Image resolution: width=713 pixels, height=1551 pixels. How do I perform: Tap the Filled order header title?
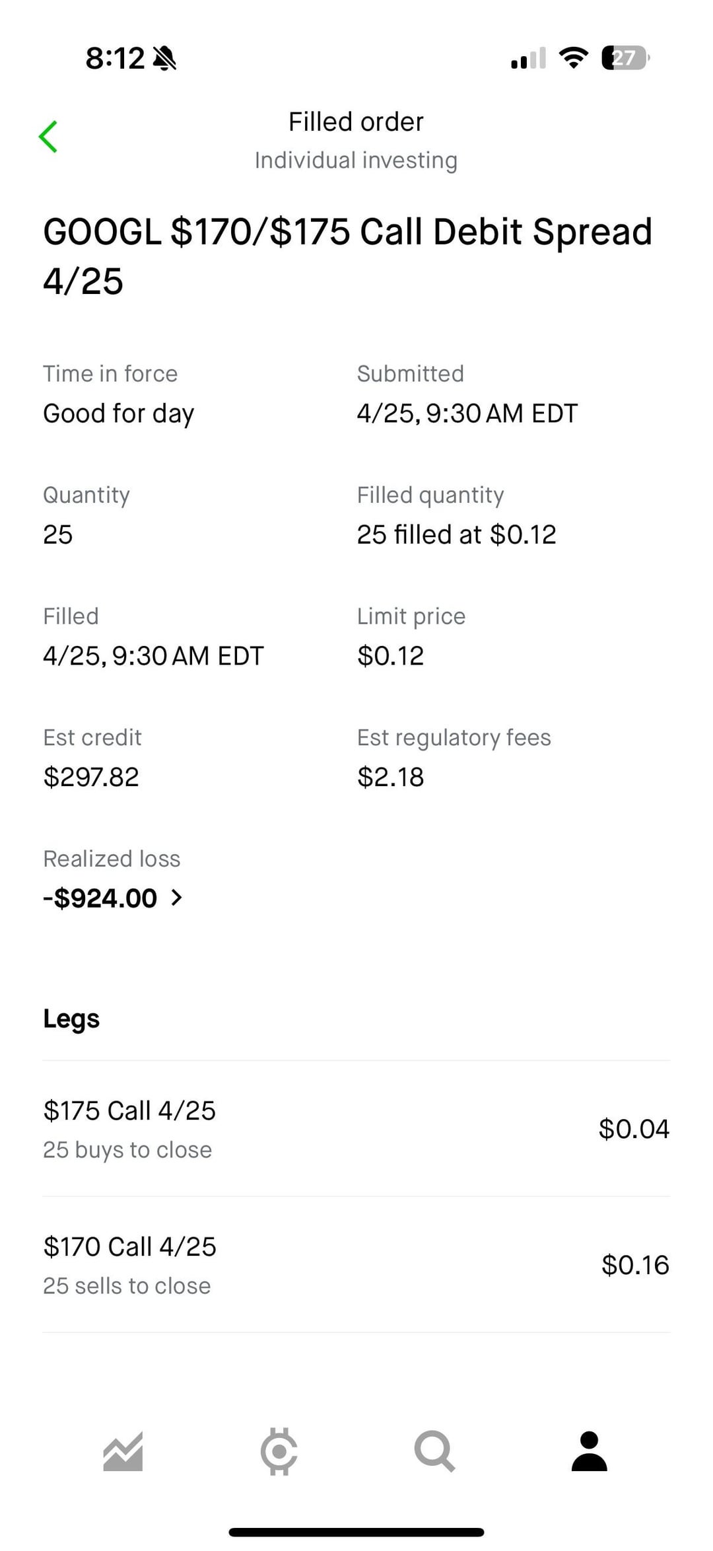coord(356,122)
